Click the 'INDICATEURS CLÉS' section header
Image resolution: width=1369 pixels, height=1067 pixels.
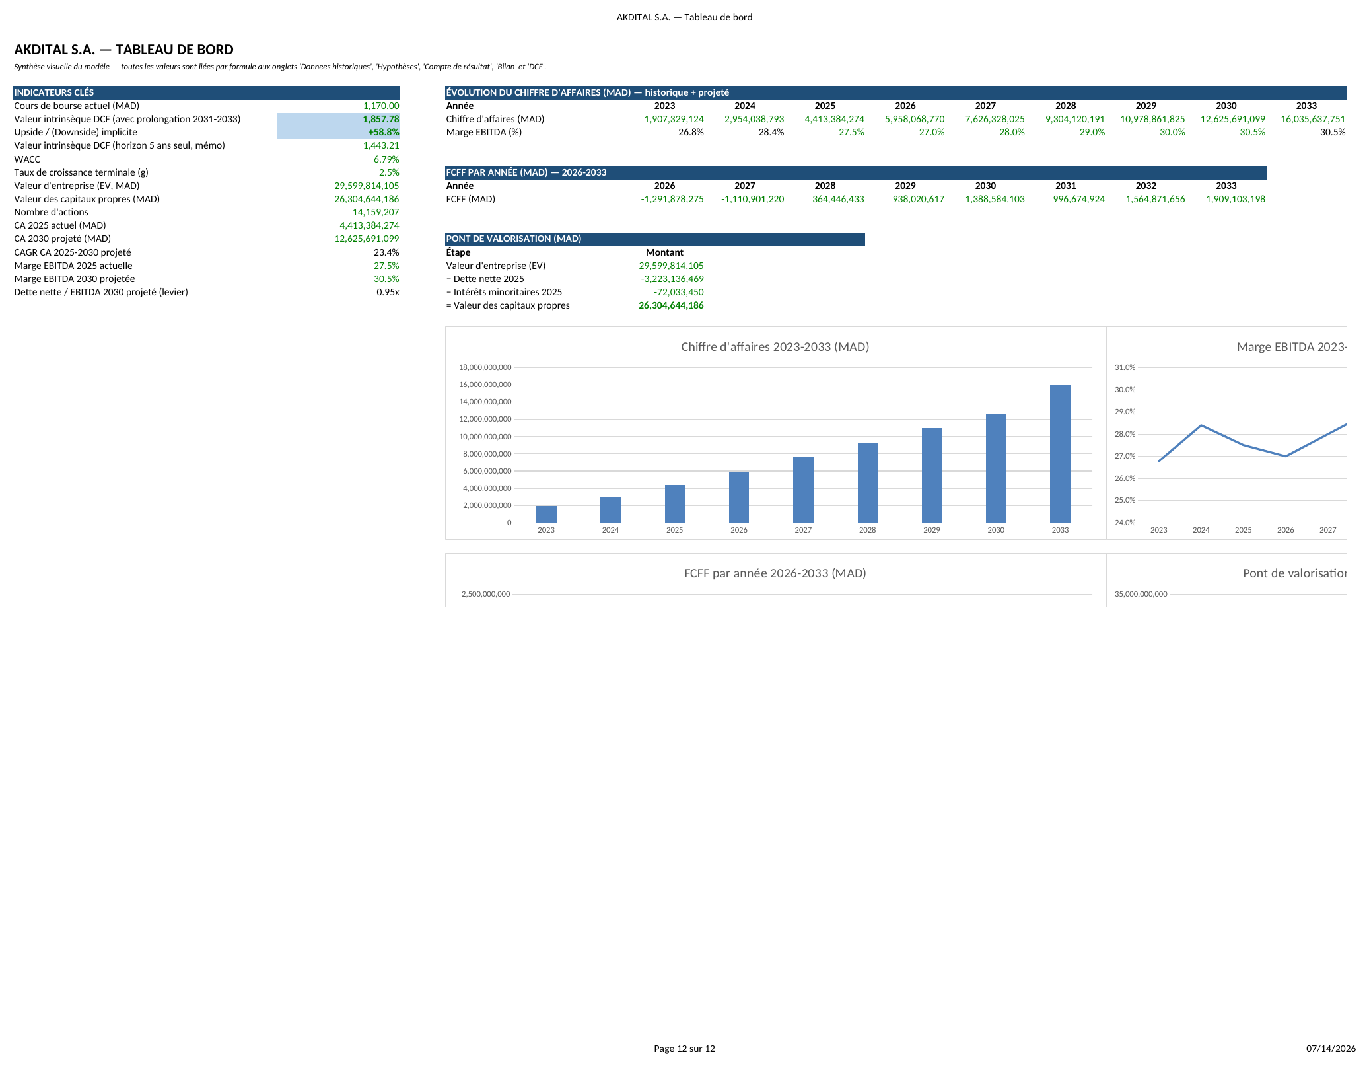point(207,92)
